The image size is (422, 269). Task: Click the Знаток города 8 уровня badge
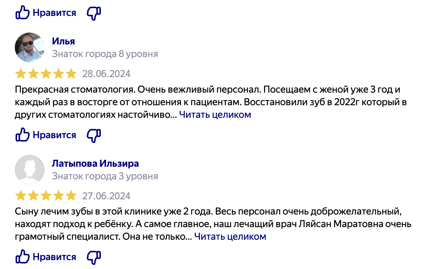(x=105, y=54)
